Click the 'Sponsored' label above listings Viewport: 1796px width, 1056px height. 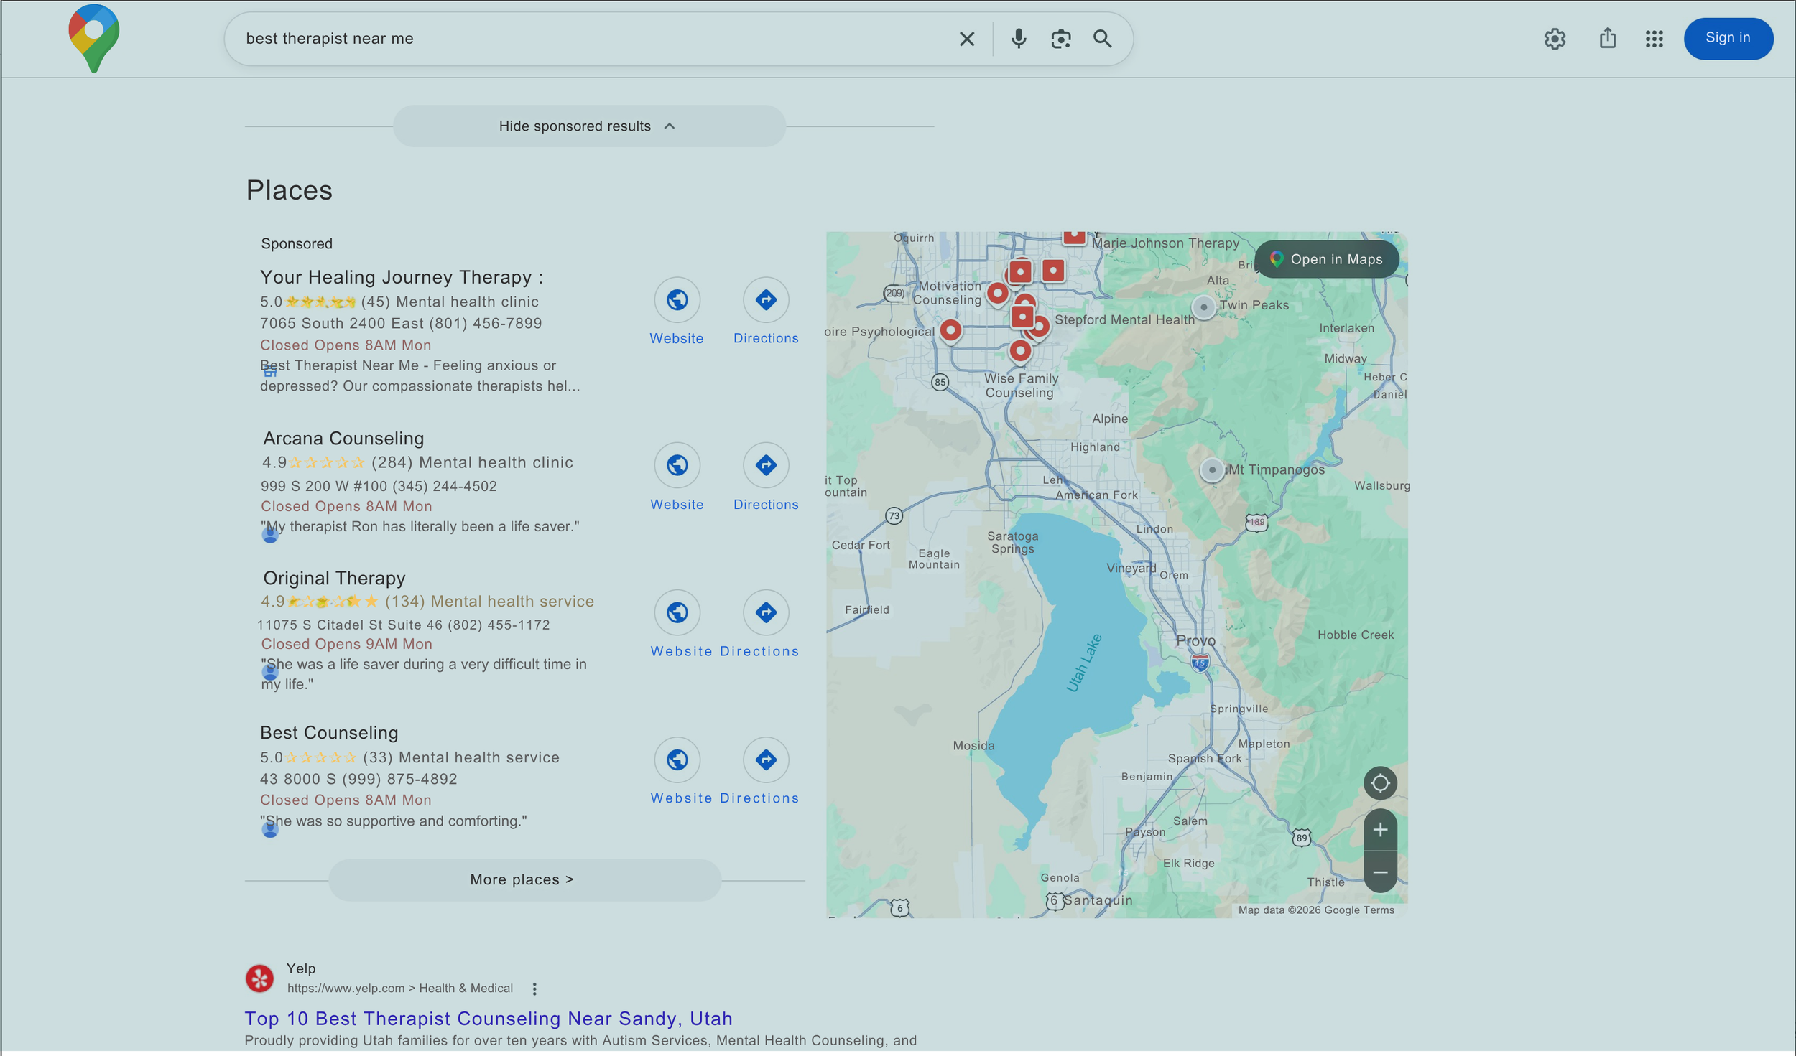(297, 244)
